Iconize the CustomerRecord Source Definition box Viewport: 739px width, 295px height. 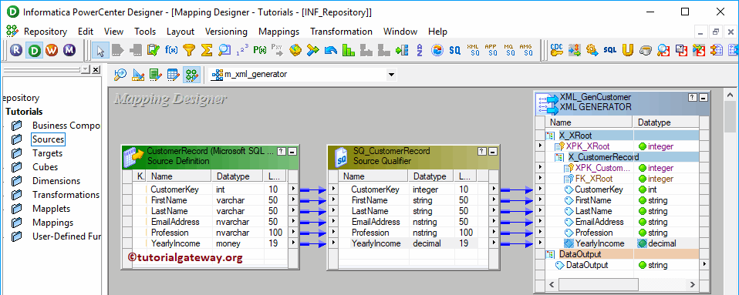coord(292,152)
